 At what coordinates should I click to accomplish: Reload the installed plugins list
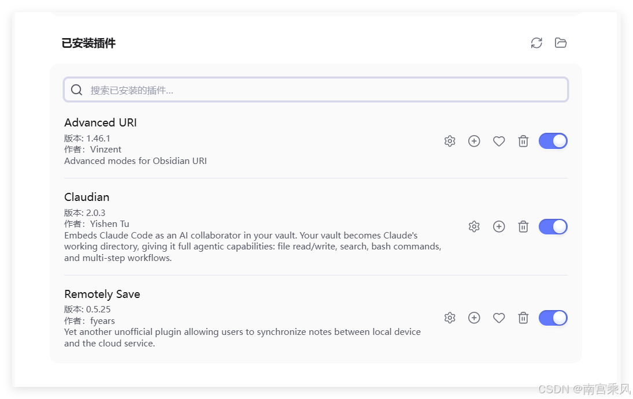tap(536, 43)
